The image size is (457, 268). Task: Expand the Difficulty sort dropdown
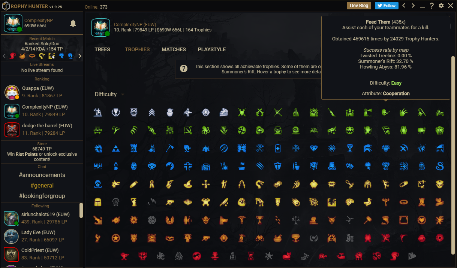[x=109, y=94]
